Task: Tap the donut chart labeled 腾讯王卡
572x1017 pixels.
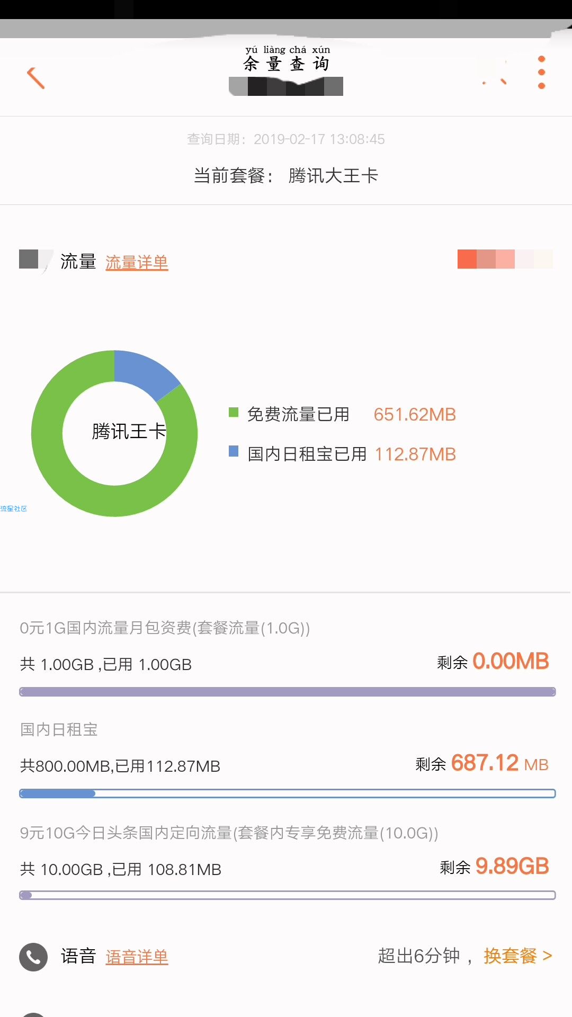Action: (114, 433)
